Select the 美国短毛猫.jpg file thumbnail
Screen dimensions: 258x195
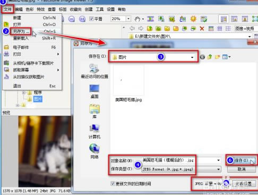(128, 83)
